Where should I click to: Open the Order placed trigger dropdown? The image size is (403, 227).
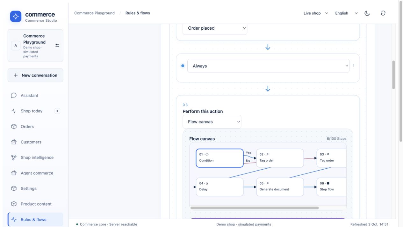coord(215,28)
